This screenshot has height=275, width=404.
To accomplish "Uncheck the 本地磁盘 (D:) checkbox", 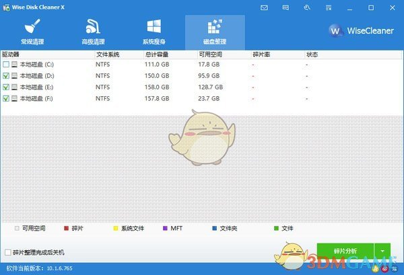I will [6, 75].
